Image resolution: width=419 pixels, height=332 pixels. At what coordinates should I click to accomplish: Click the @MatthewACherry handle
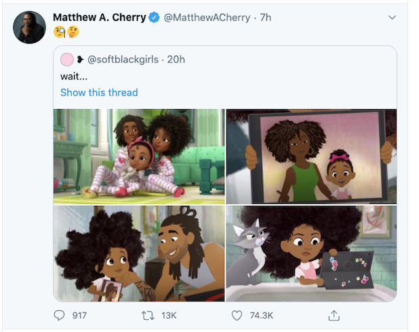point(202,18)
